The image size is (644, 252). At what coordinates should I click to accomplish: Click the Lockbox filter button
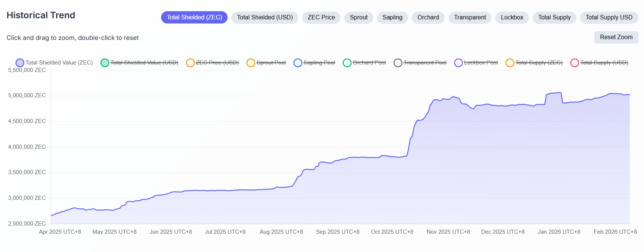point(512,18)
